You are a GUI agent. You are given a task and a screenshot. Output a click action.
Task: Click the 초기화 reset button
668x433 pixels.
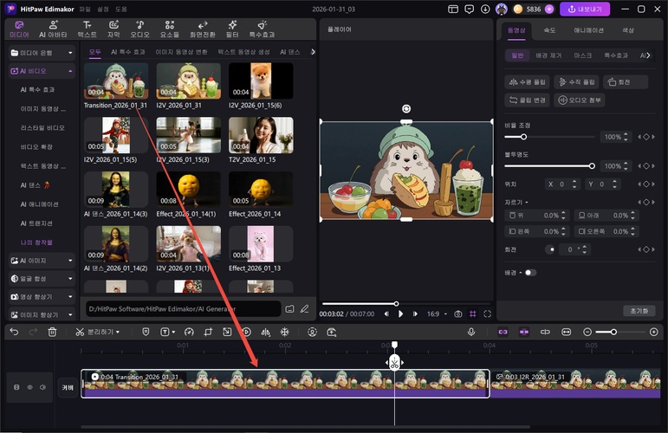coord(639,310)
